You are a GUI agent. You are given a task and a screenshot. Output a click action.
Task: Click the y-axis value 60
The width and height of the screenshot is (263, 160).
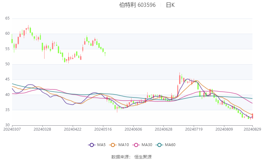(7, 33)
